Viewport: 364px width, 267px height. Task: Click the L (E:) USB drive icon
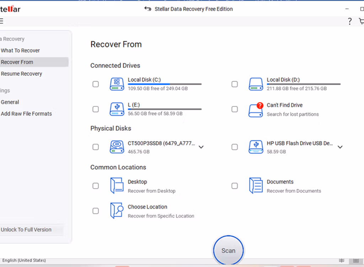click(117, 109)
